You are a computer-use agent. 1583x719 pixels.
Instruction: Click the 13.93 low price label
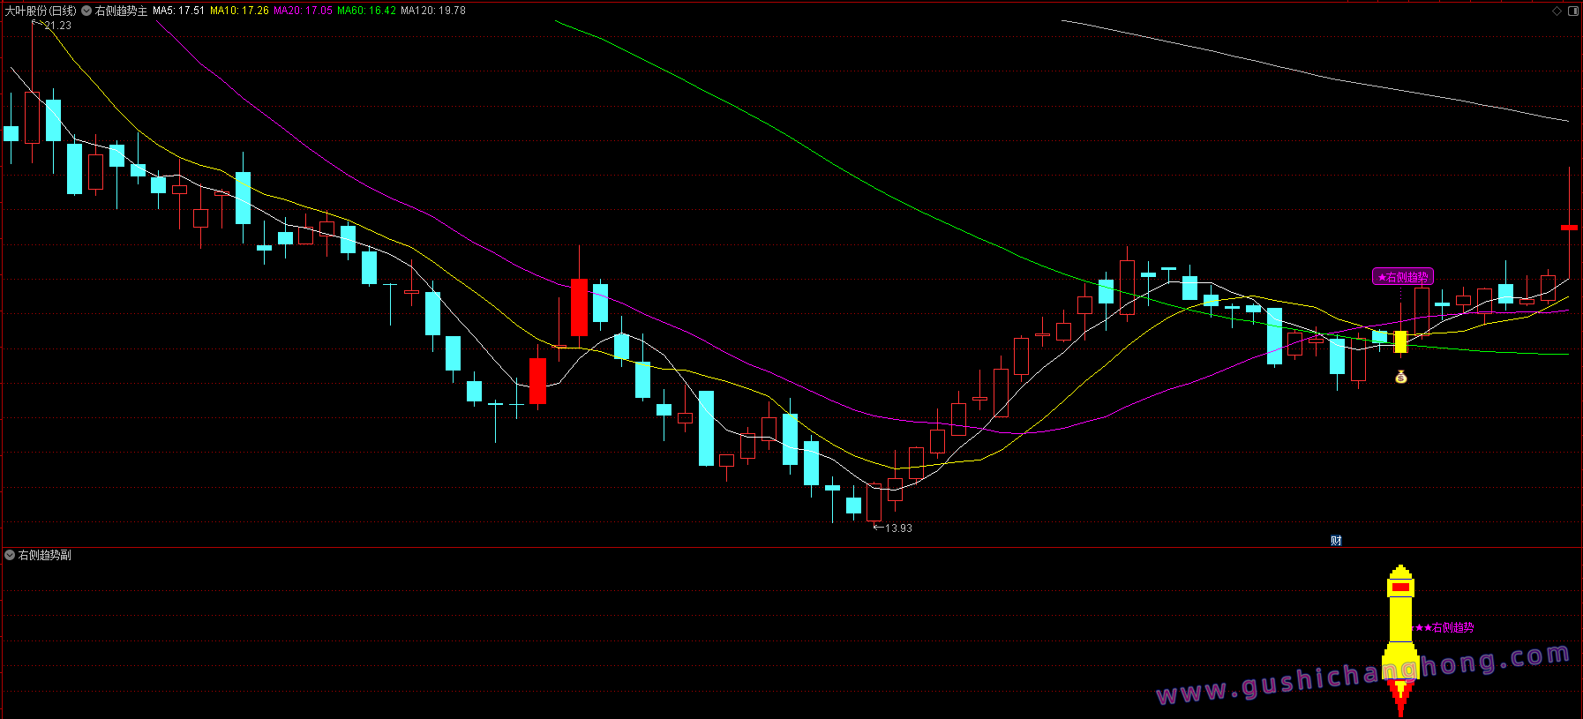click(898, 528)
